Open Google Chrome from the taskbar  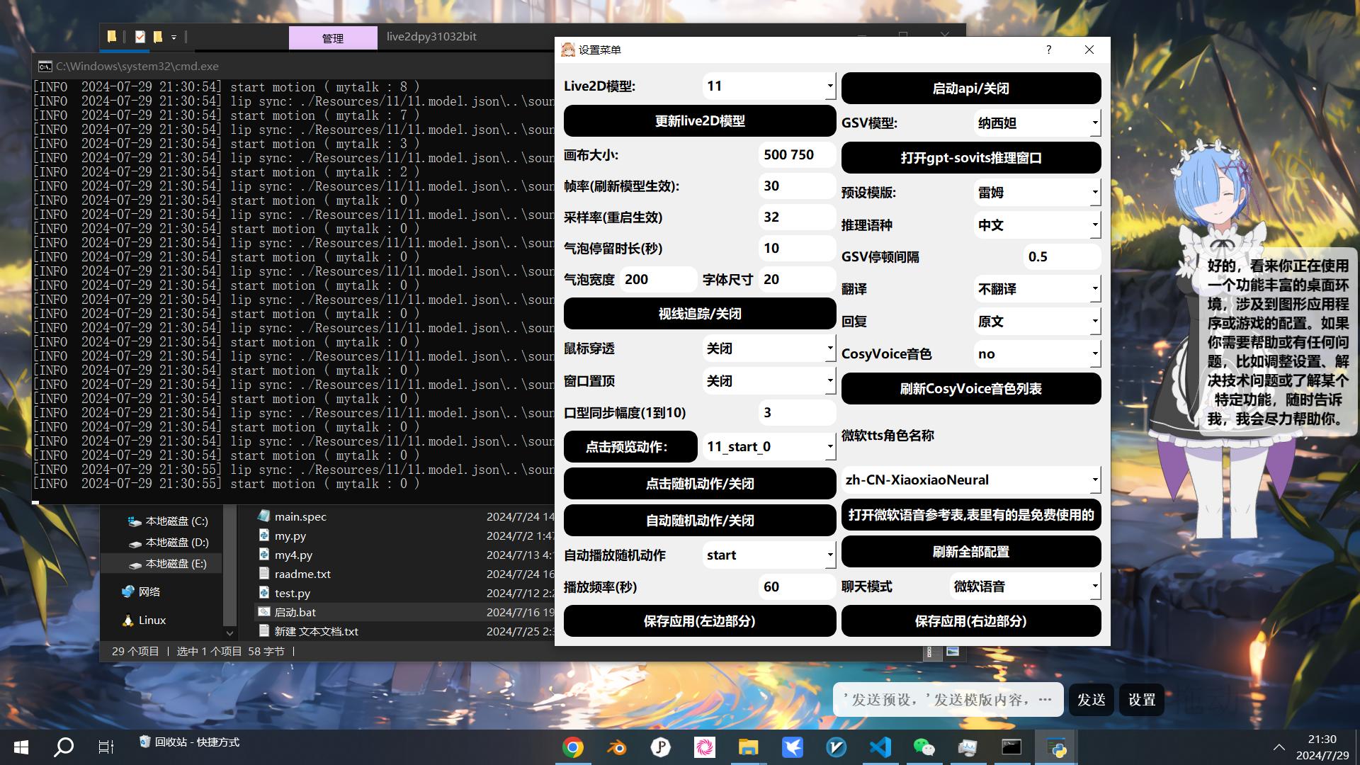(573, 747)
